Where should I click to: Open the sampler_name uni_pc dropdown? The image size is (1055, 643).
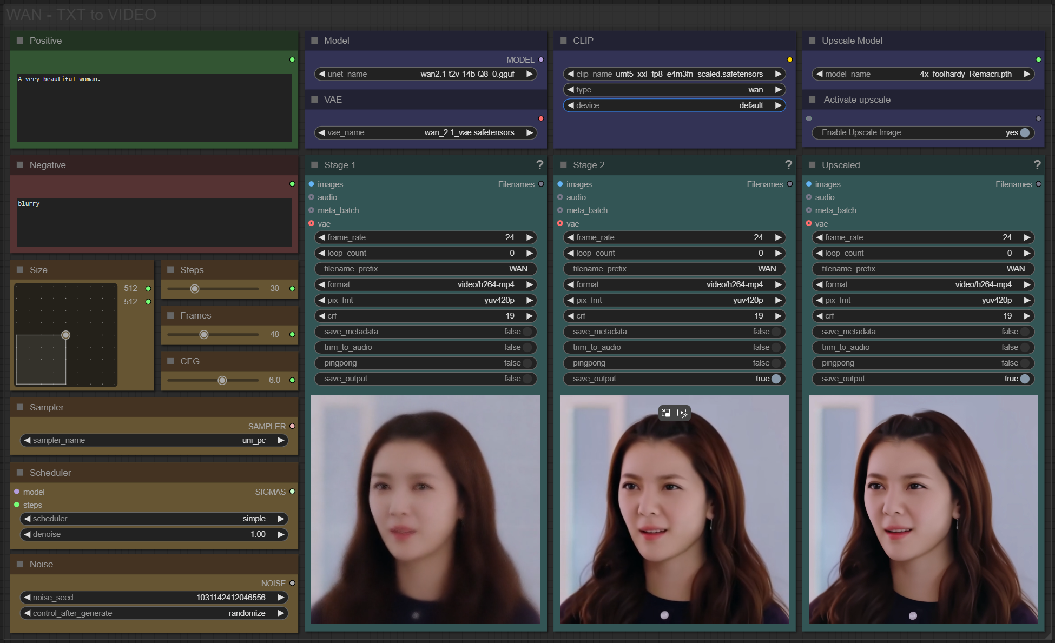pyautogui.click(x=154, y=440)
